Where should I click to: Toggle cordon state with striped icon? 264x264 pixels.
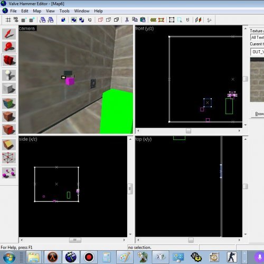point(153,20)
